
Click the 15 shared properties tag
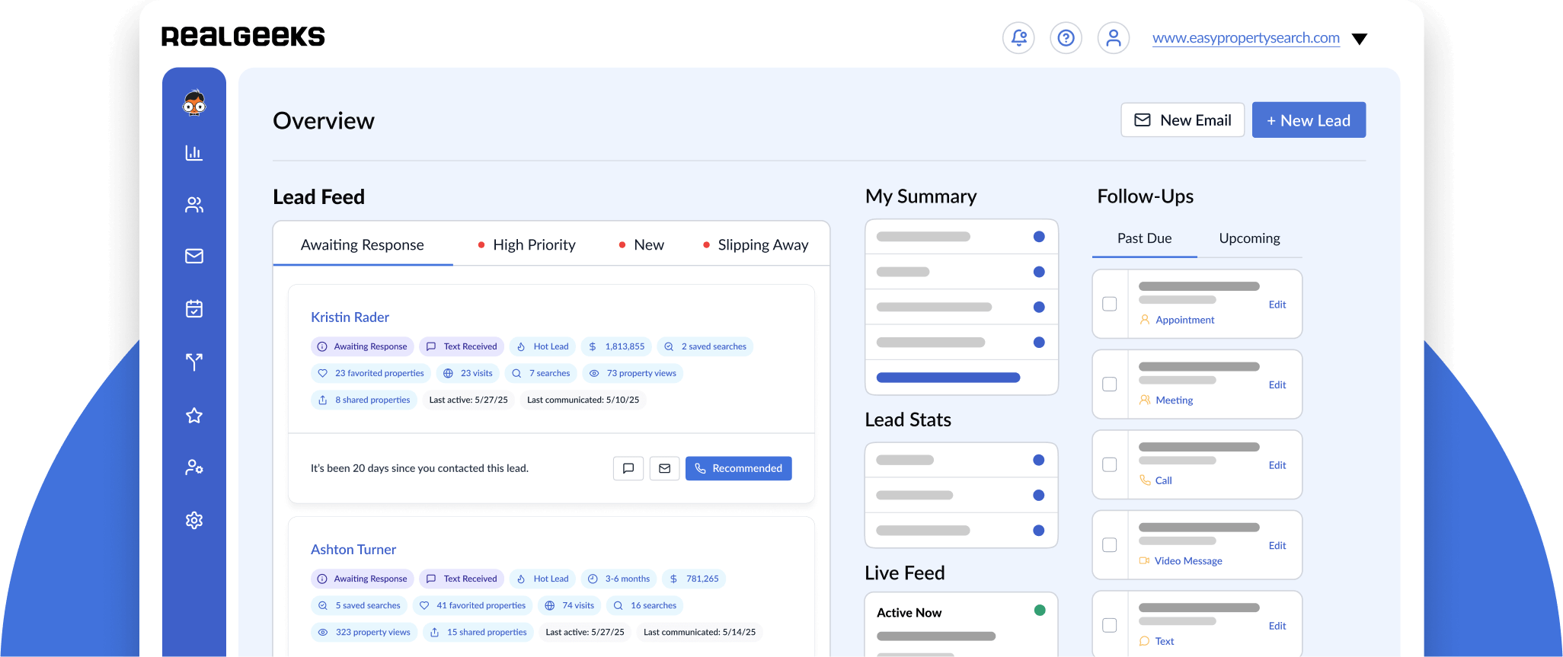[478, 632]
